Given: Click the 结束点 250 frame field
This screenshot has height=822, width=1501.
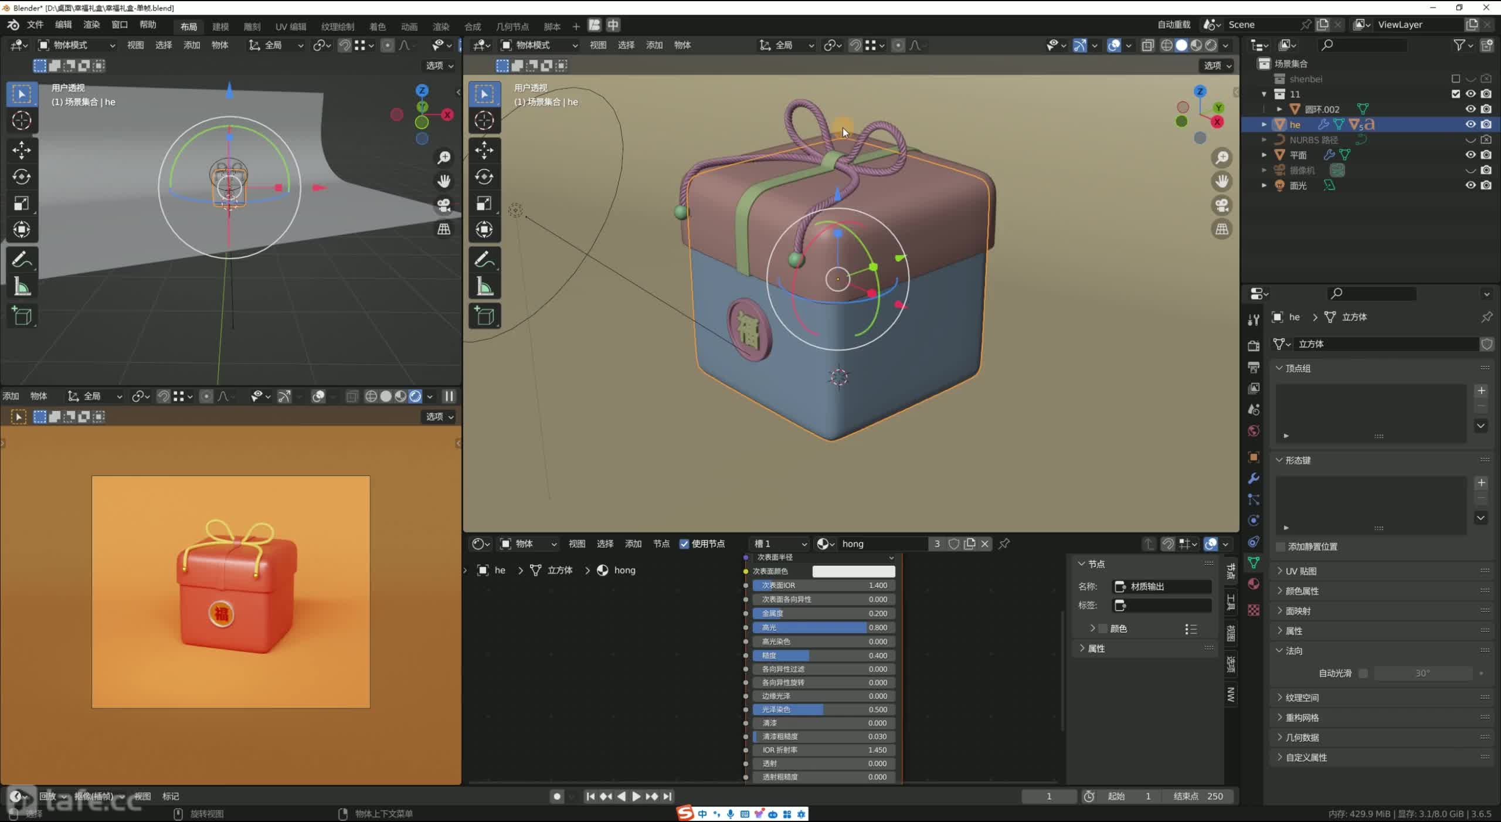Looking at the screenshot, I should [1198, 796].
